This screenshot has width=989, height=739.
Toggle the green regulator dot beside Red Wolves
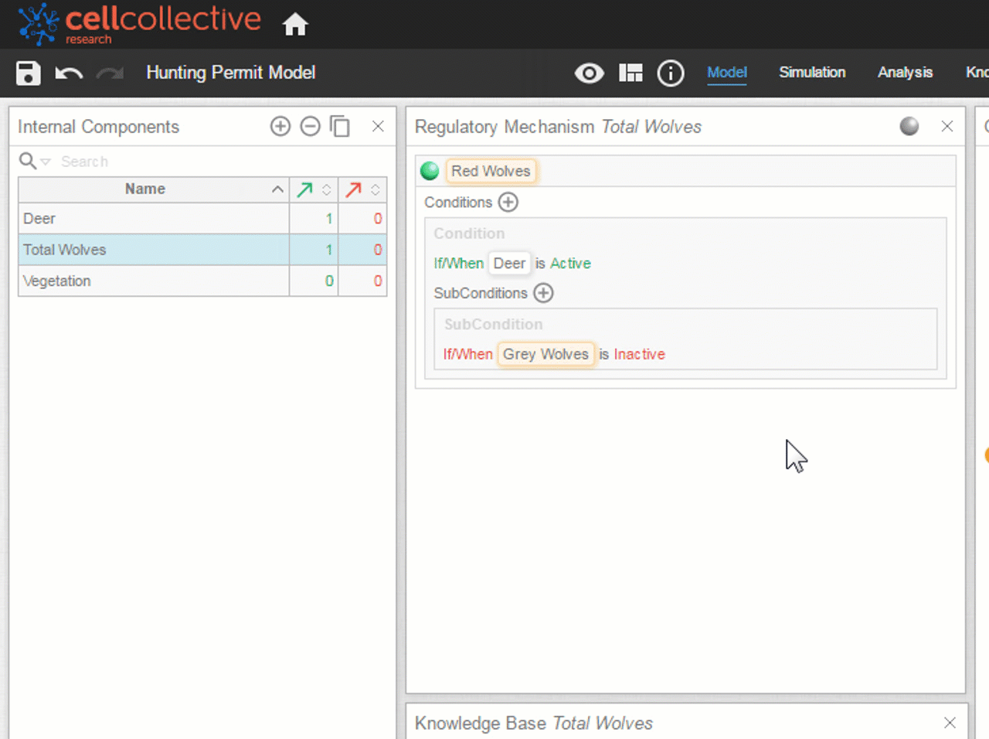pos(430,171)
